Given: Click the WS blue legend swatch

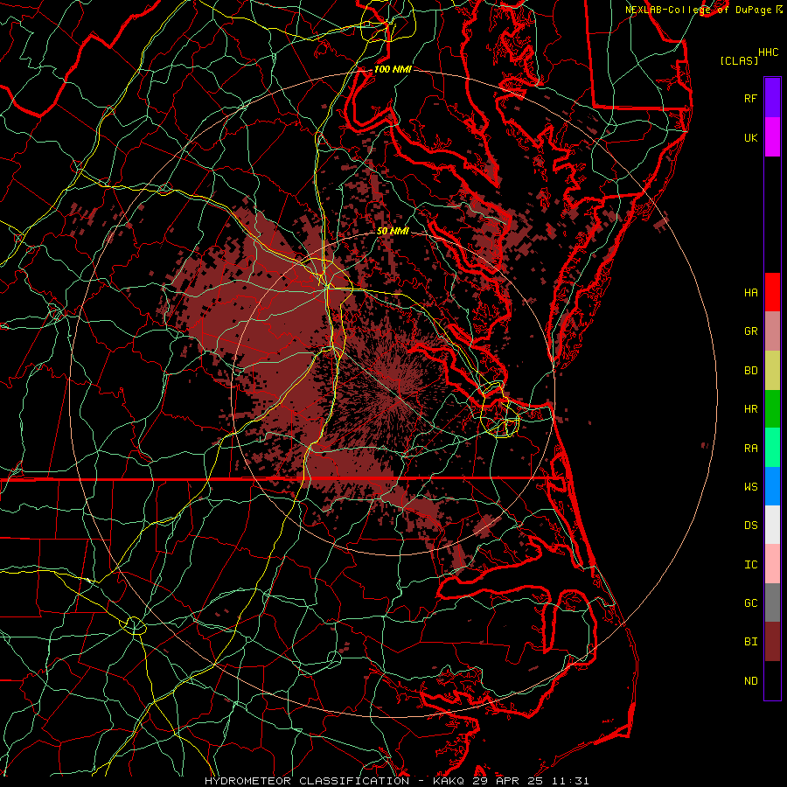Looking at the screenshot, I should tap(772, 486).
